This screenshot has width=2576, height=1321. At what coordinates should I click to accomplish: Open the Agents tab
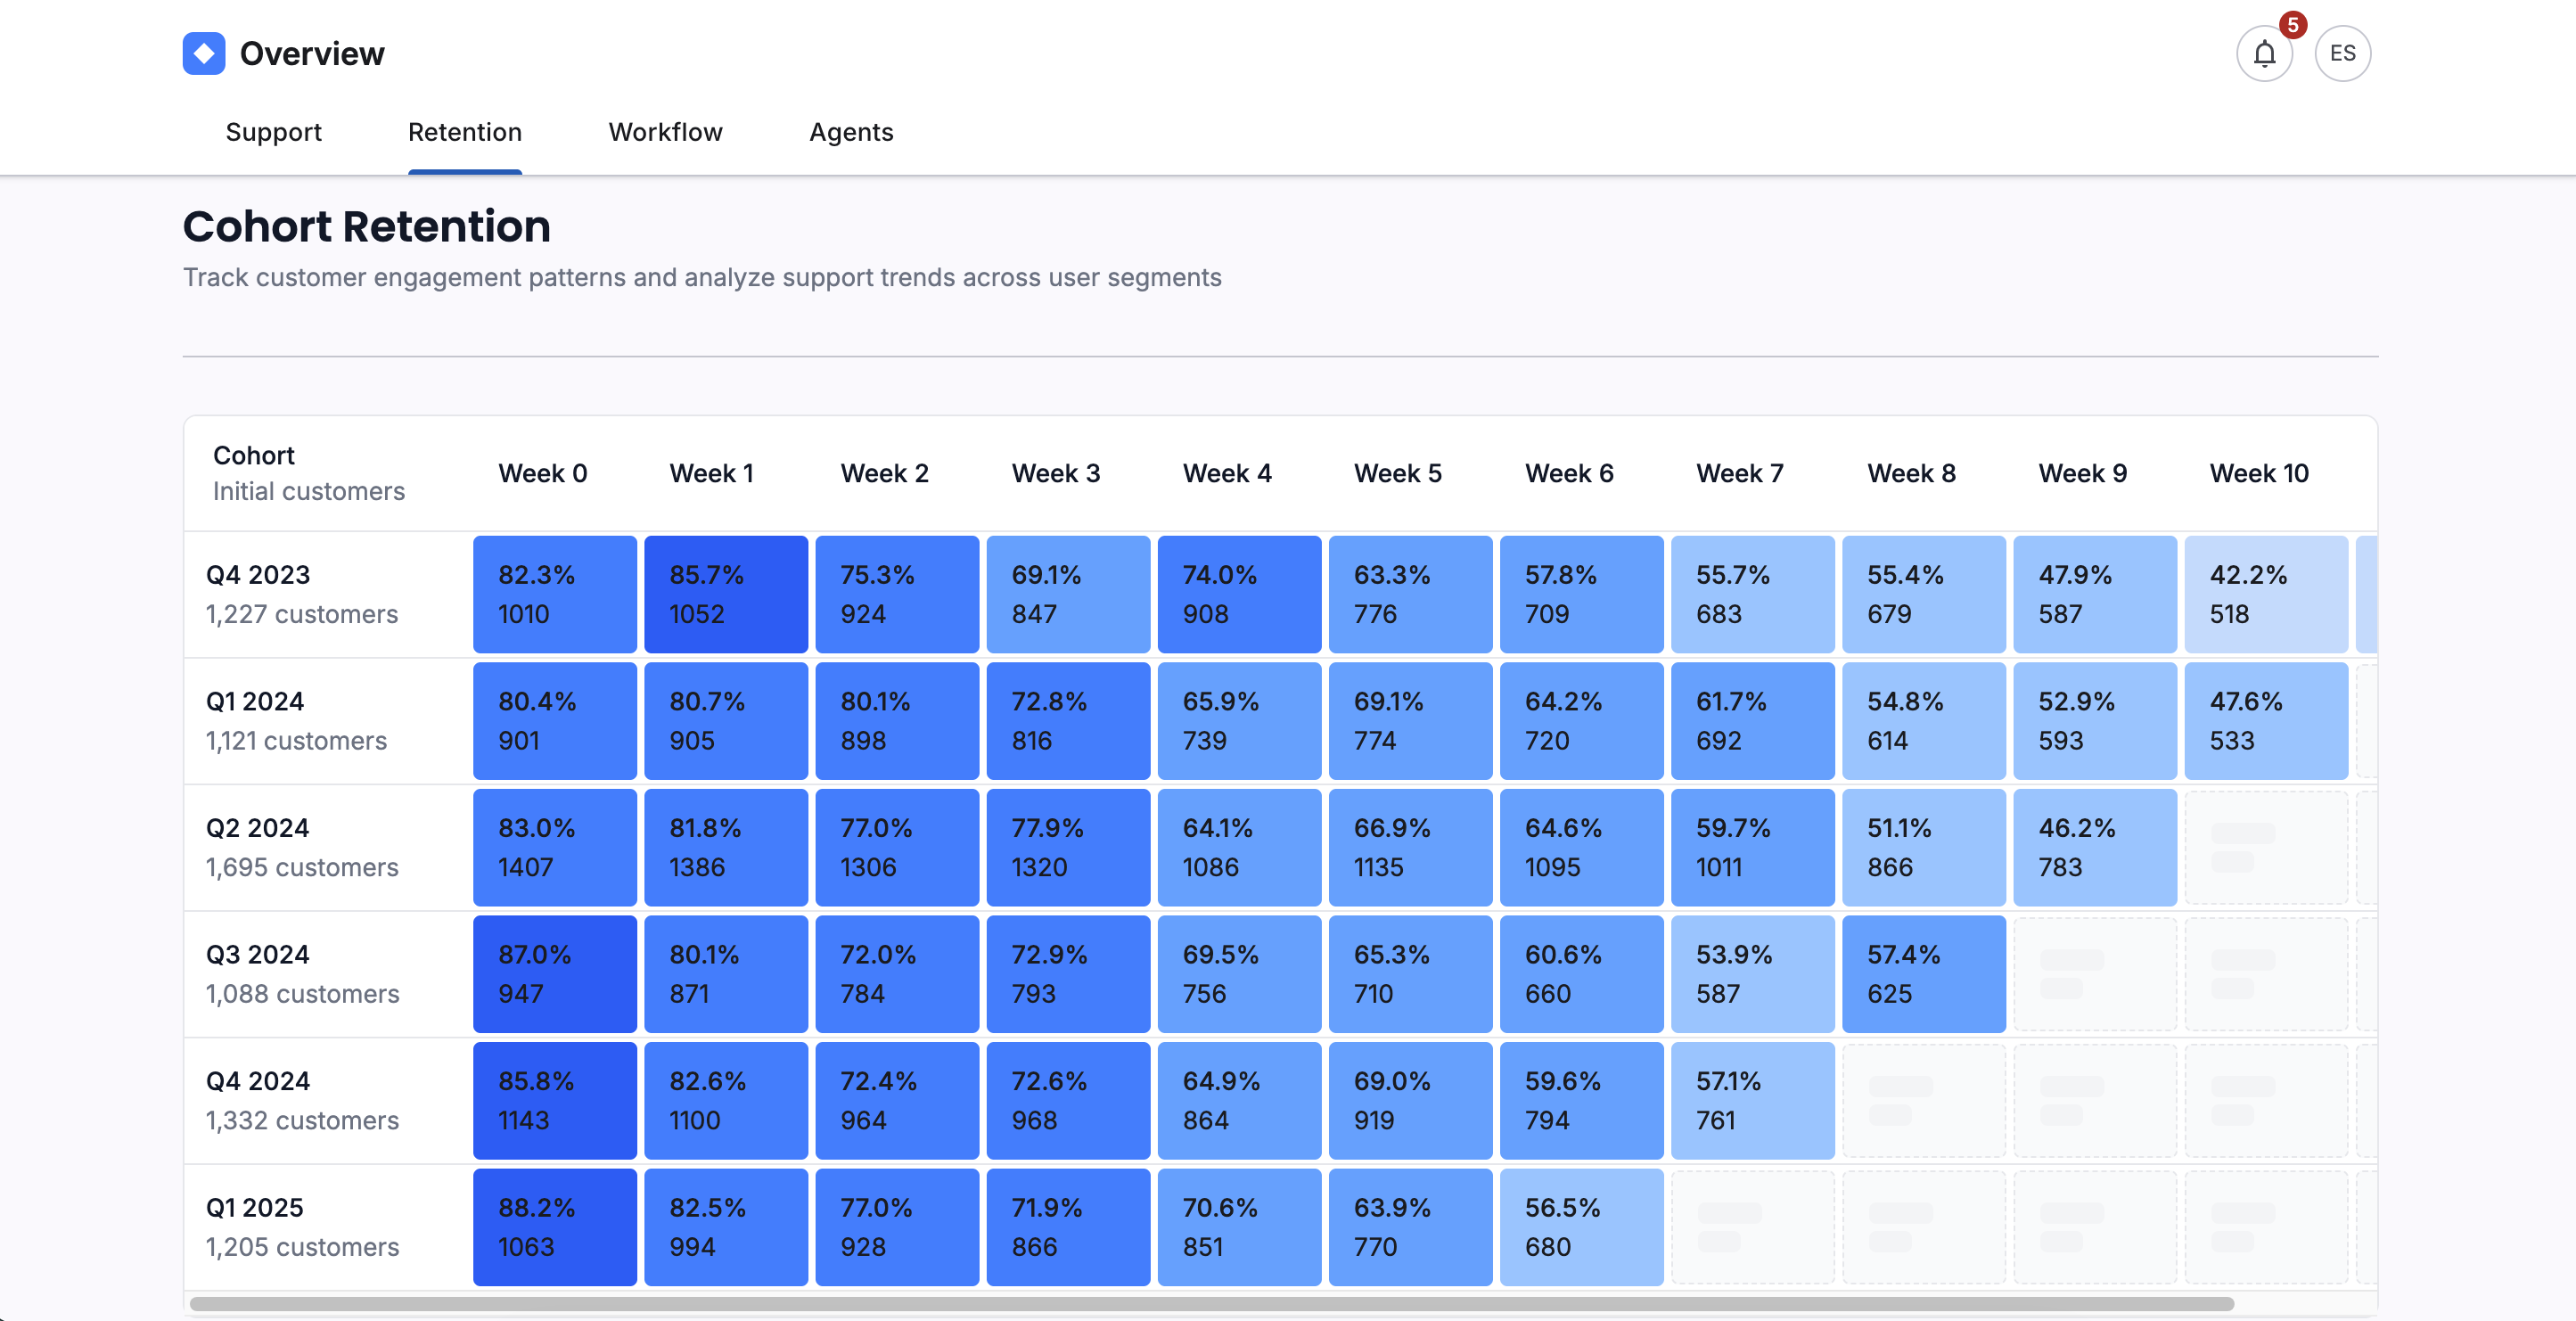click(x=851, y=132)
